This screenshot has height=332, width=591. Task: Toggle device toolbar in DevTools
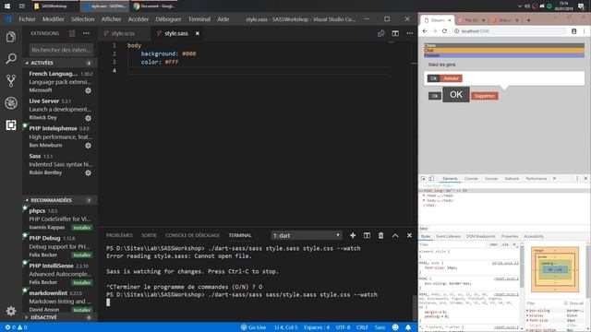[x=431, y=178]
